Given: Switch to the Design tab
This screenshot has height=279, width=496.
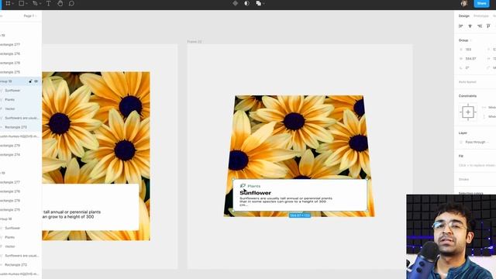Looking at the screenshot, I should pyautogui.click(x=464, y=15).
